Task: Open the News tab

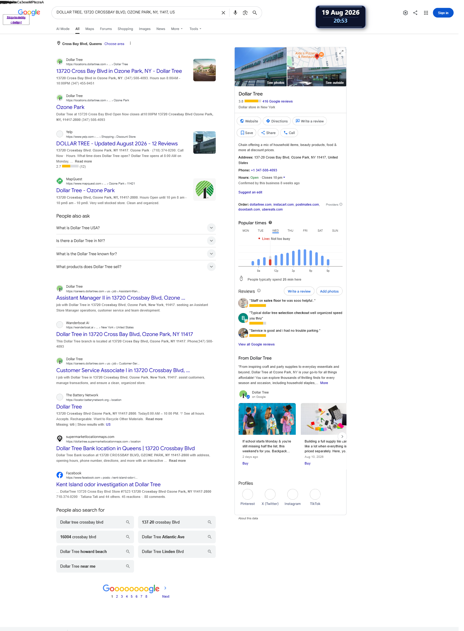Action: (x=161, y=29)
